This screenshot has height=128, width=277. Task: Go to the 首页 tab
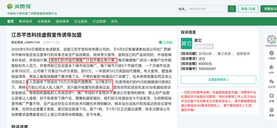(11, 22)
